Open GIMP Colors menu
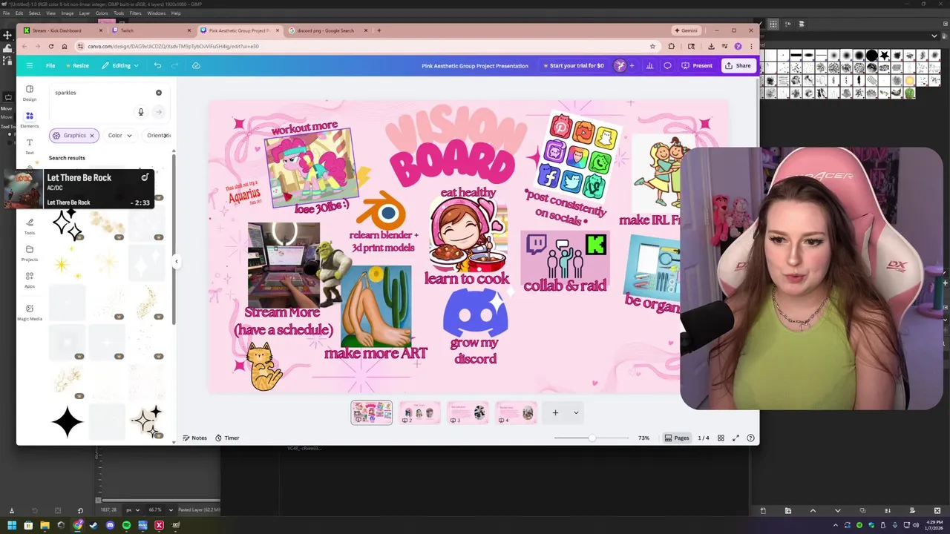This screenshot has height=534, width=950. pos(102,13)
